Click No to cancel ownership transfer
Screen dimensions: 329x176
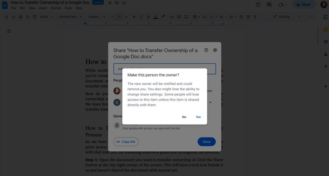coord(184,117)
